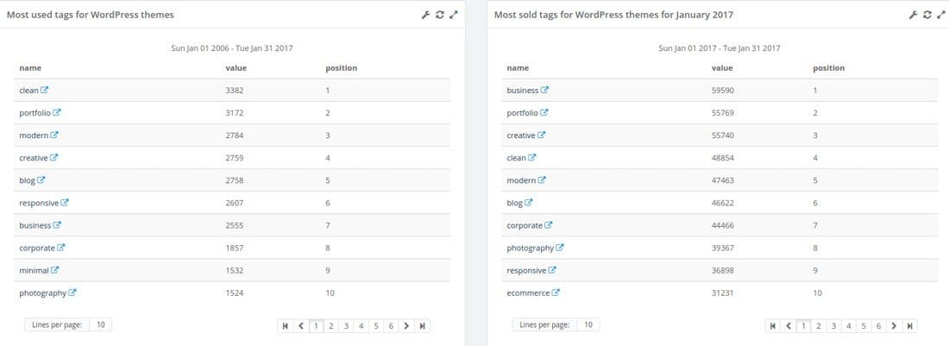Expand Most sold tags panel to fullscreen
This screenshot has width=949, height=346.
tap(941, 15)
